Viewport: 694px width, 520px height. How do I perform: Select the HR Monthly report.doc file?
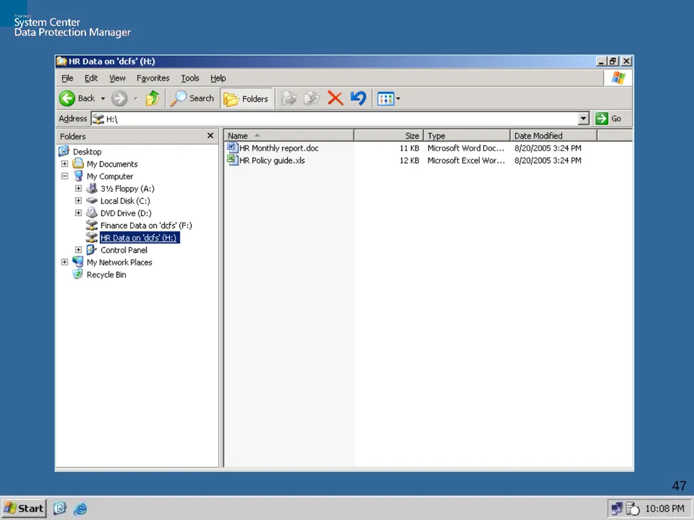click(279, 148)
